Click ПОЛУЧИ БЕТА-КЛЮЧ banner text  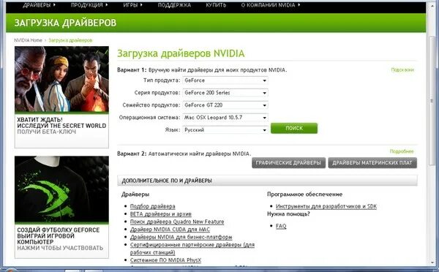pyautogui.click(x=47, y=132)
